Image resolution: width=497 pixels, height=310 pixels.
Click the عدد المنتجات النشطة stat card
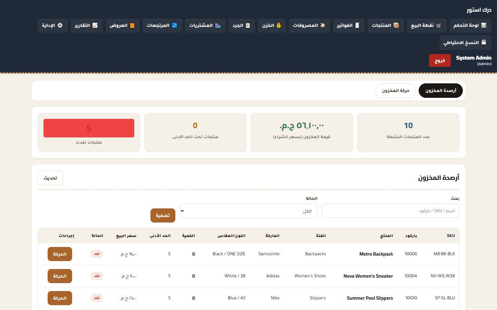tap(408, 133)
